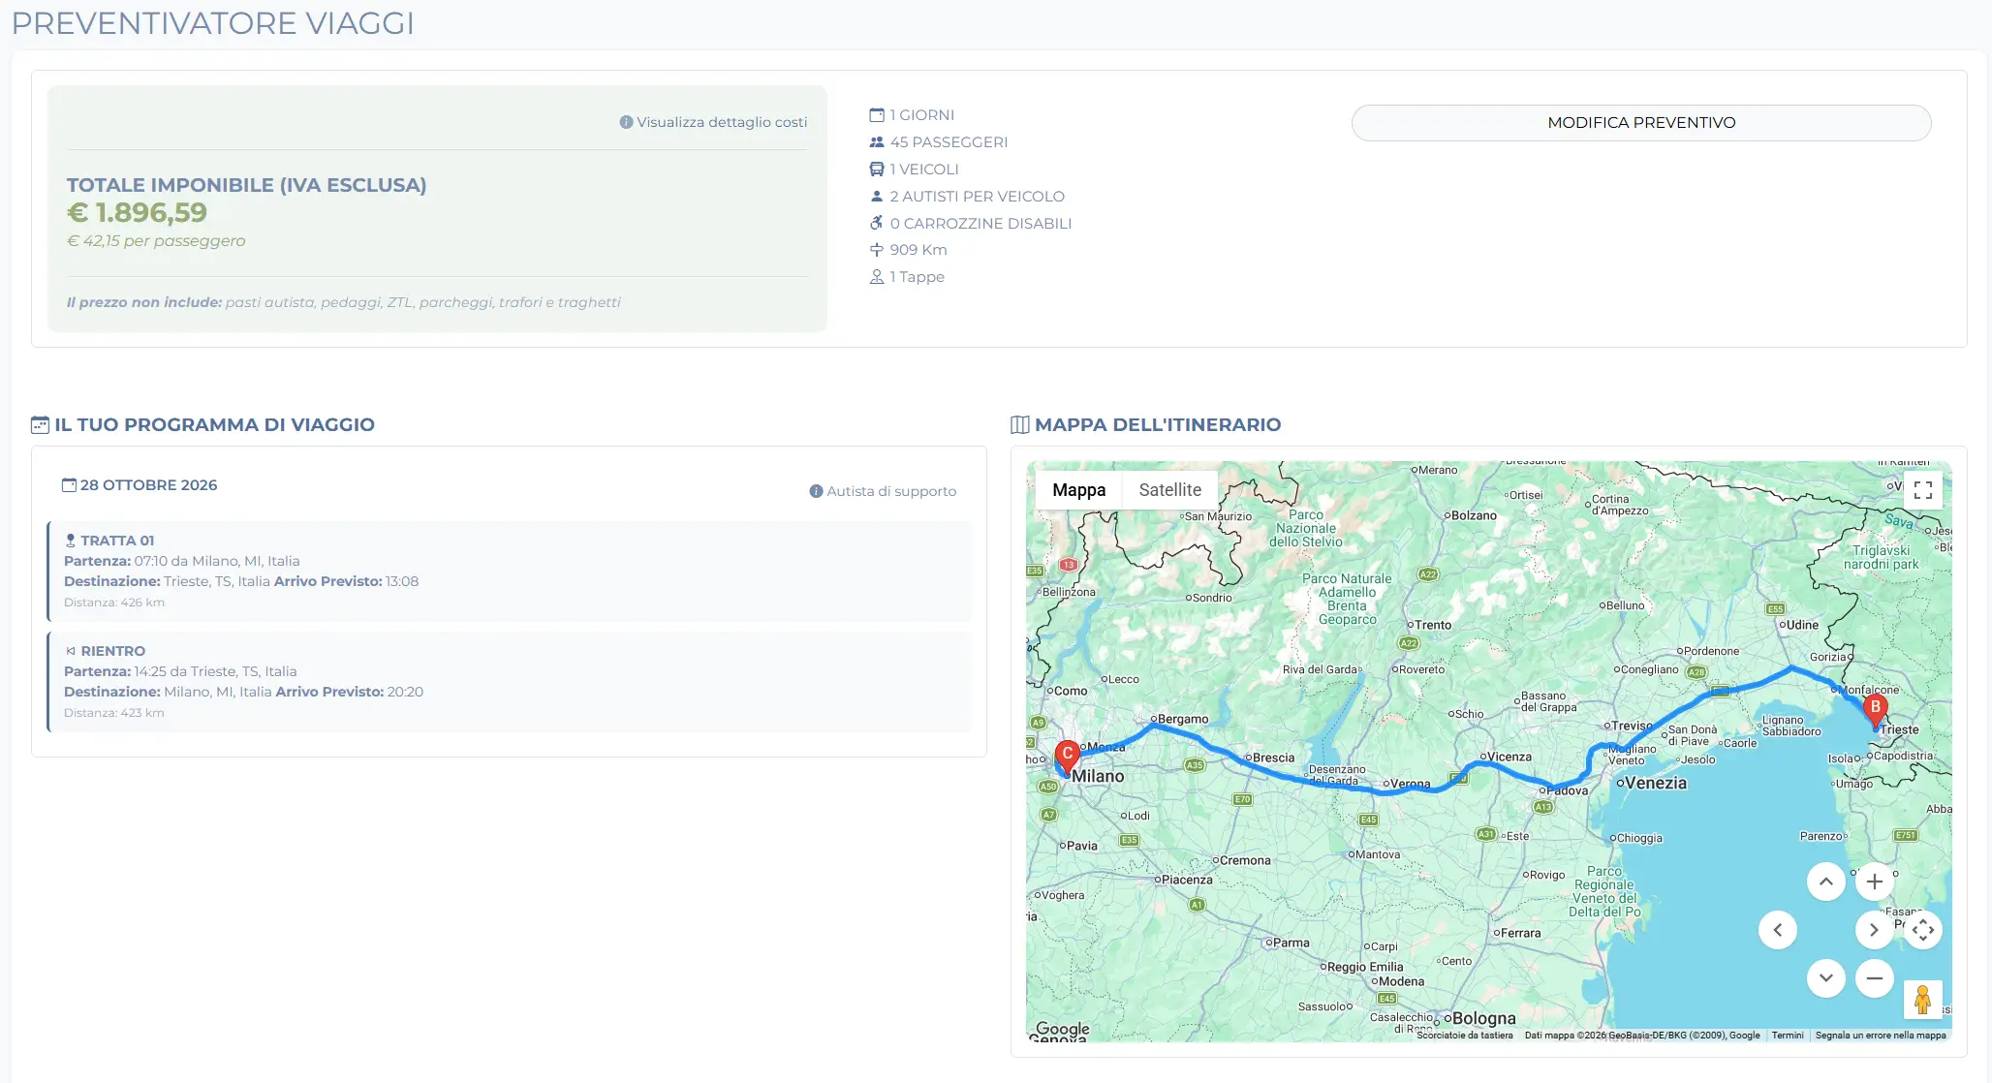Click the PREVENTIVATORE VIAGGI page title

coord(213,23)
